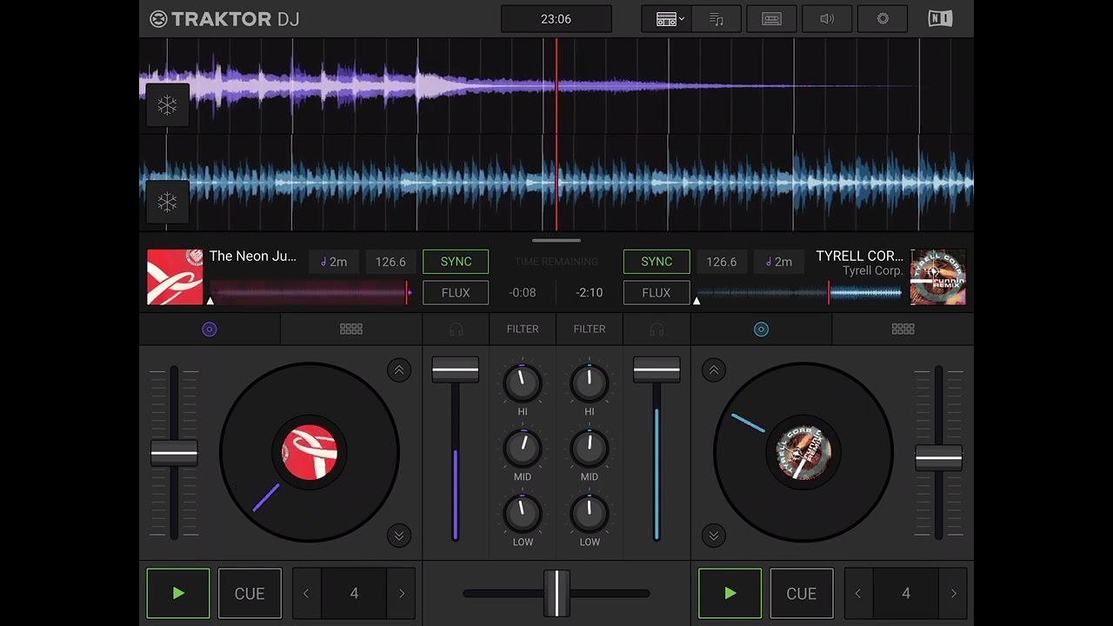Click the right deck jog wheel center
1113x626 pixels.
click(803, 453)
